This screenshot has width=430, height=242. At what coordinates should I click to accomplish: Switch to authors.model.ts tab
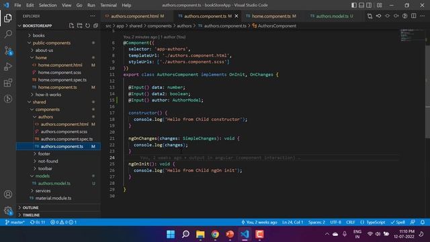332,16
